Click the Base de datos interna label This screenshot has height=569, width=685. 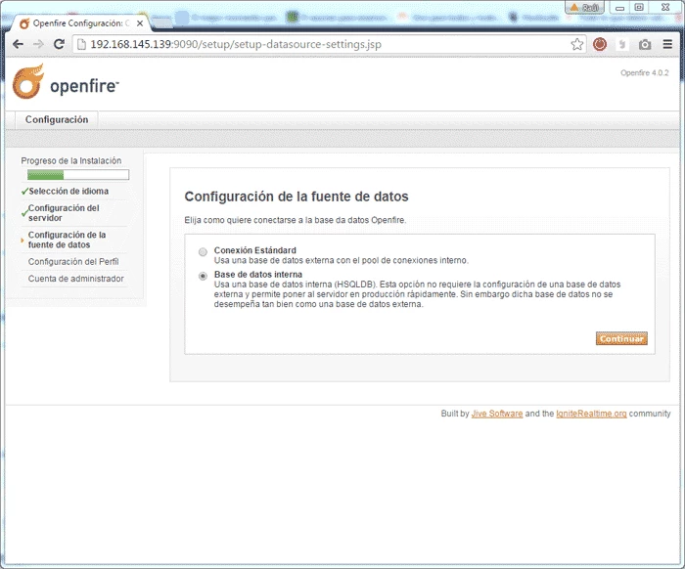click(258, 275)
